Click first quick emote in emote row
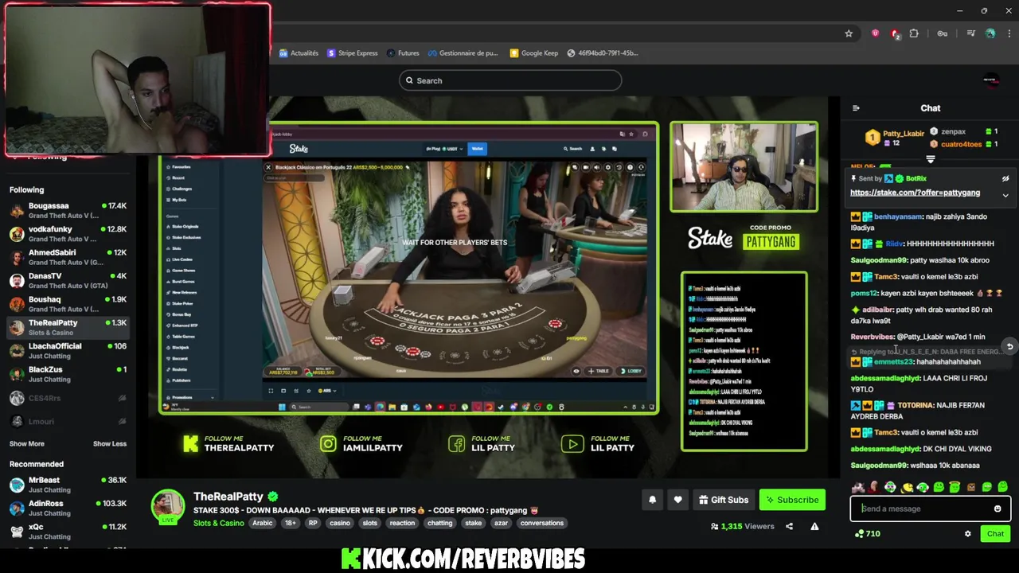The image size is (1019, 573). [858, 487]
